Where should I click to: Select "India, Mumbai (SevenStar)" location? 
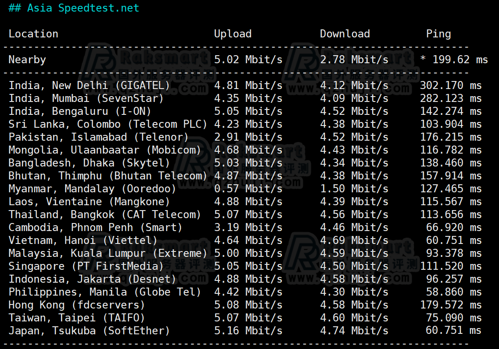click(86, 98)
